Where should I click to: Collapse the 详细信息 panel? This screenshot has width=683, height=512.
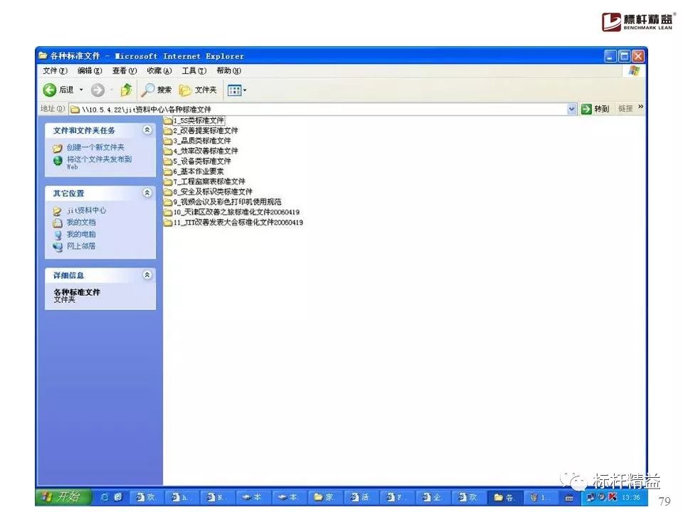(x=147, y=274)
